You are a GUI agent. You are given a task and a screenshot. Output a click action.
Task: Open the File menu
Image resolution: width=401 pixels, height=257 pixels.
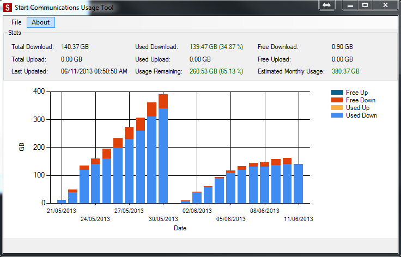[16, 22]
